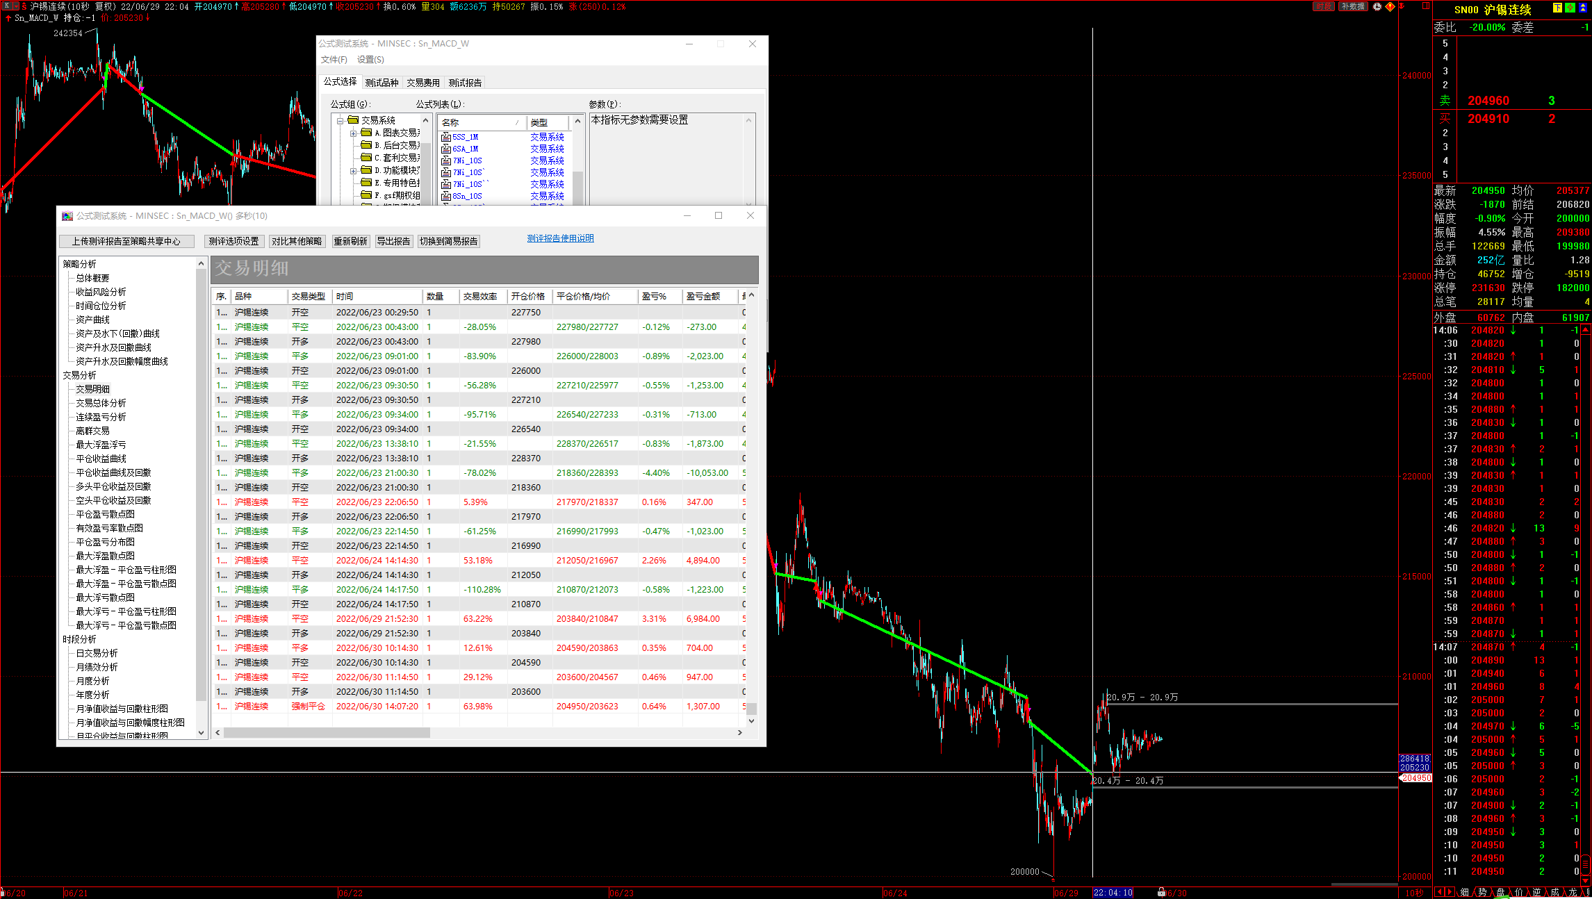Click the yellow 下 icon beside SN00 title
The width and height of the screenshot is (1592, 899).
coord(1557,8)
